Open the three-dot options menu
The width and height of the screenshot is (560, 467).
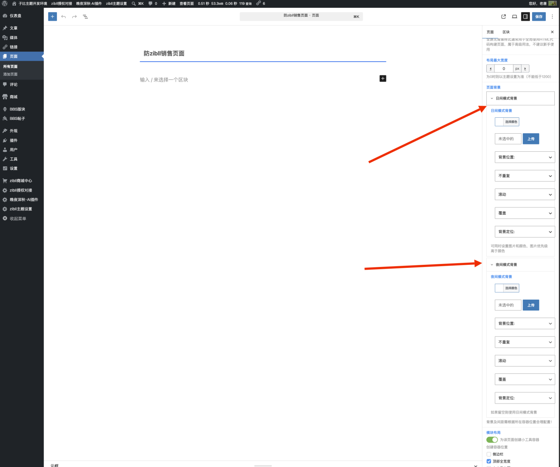552,16
